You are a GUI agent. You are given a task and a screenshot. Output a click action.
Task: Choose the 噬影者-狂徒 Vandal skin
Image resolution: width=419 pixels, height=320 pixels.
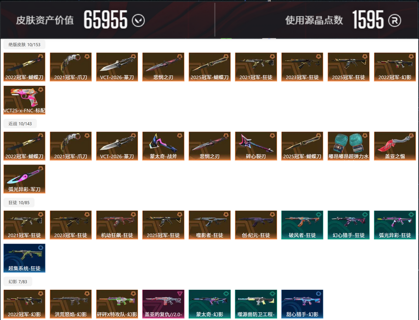click(x=209, y=225)
